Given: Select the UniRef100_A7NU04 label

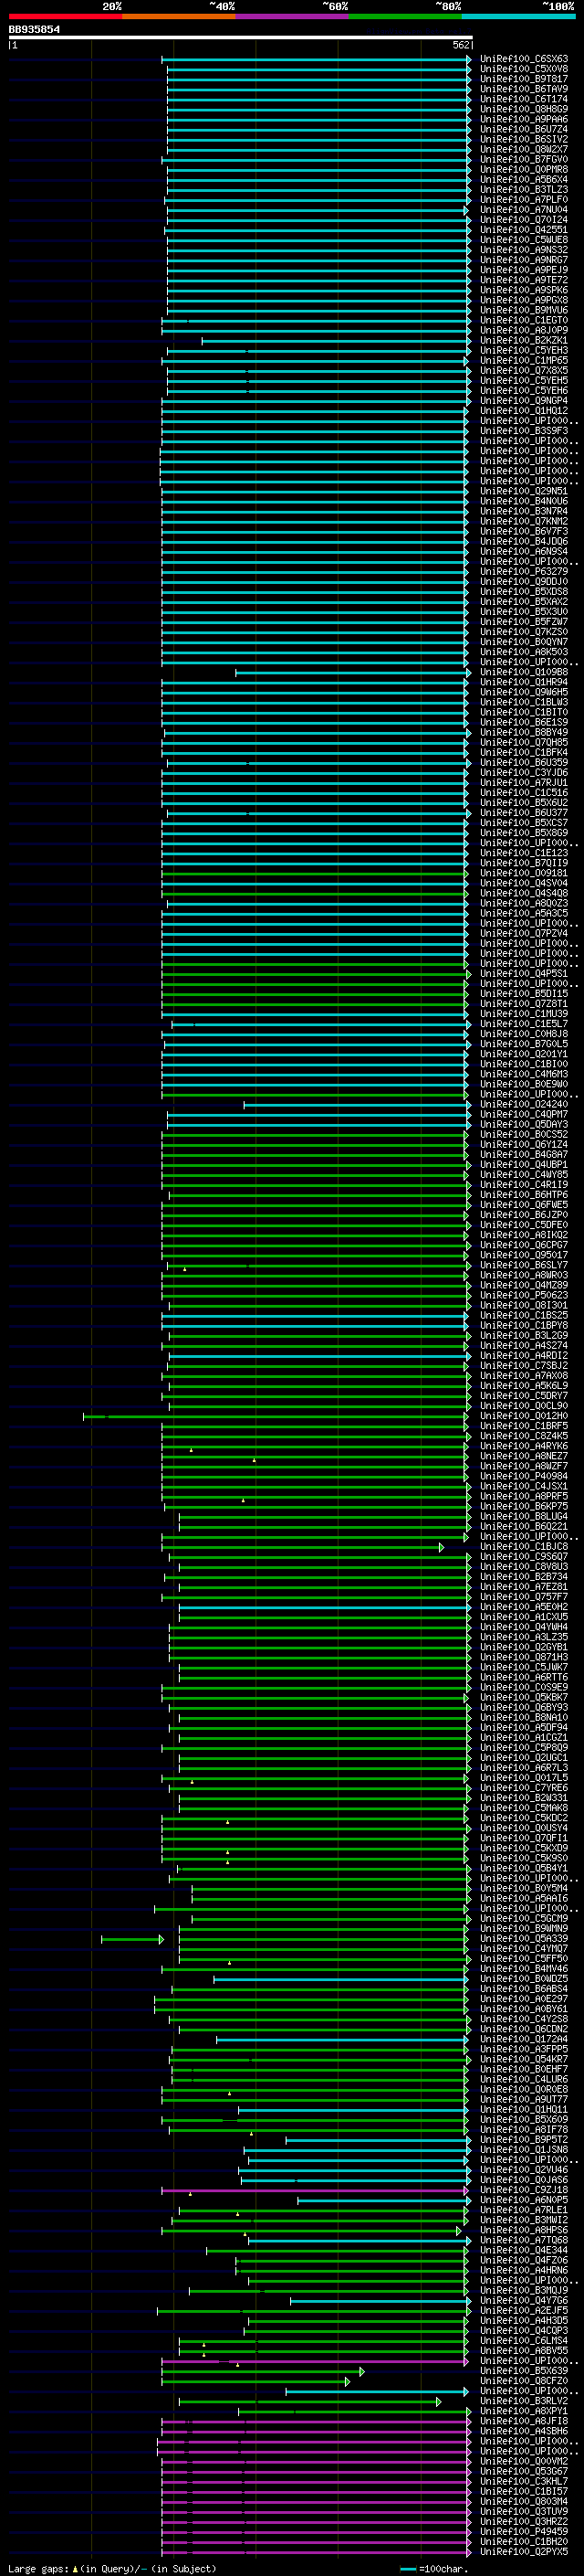Looking at the screenshot, I should [524, 210].
